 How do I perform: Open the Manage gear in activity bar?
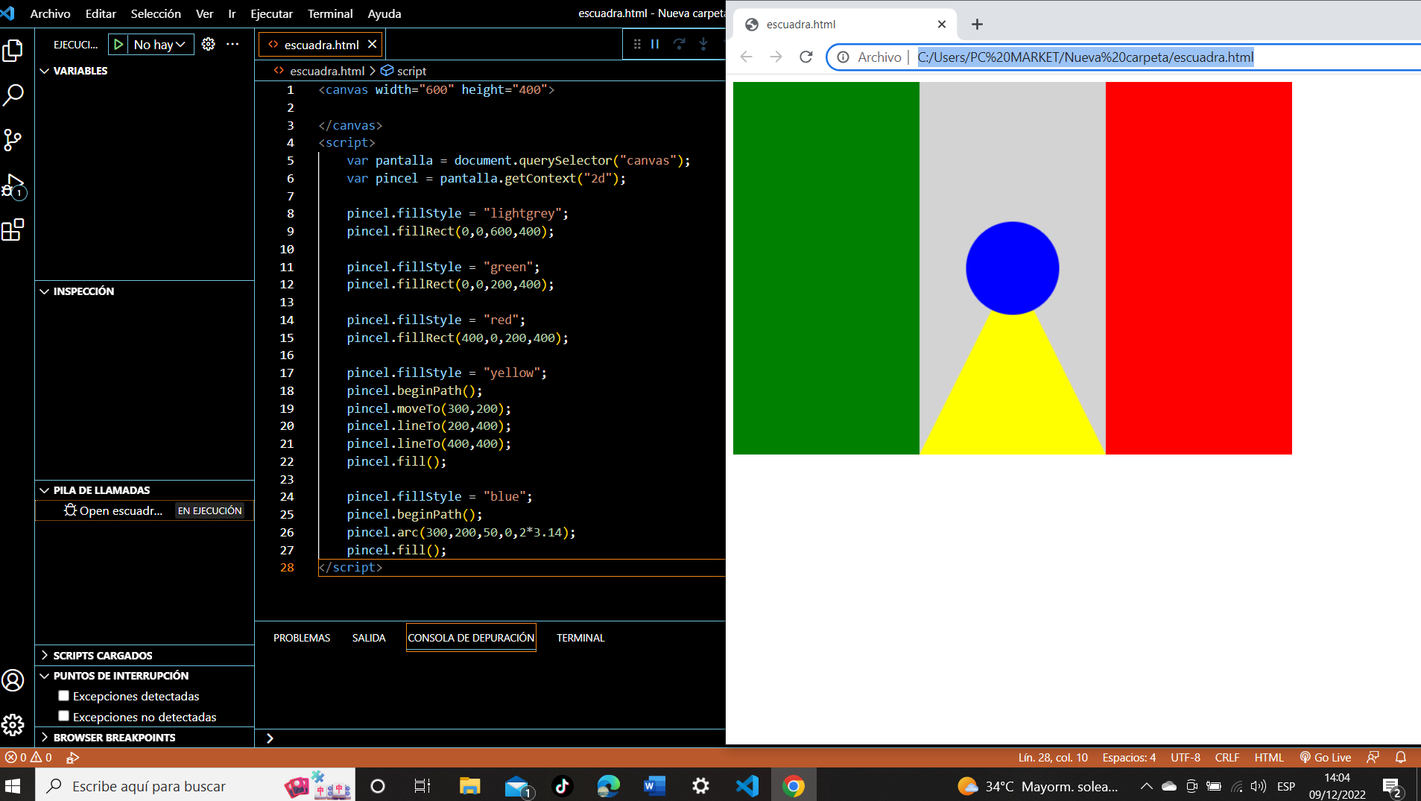point(13,724)
